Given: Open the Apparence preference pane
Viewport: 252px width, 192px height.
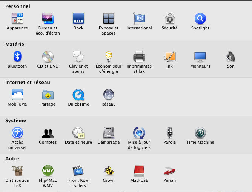Looking at the screenshot, I should 17,18.
